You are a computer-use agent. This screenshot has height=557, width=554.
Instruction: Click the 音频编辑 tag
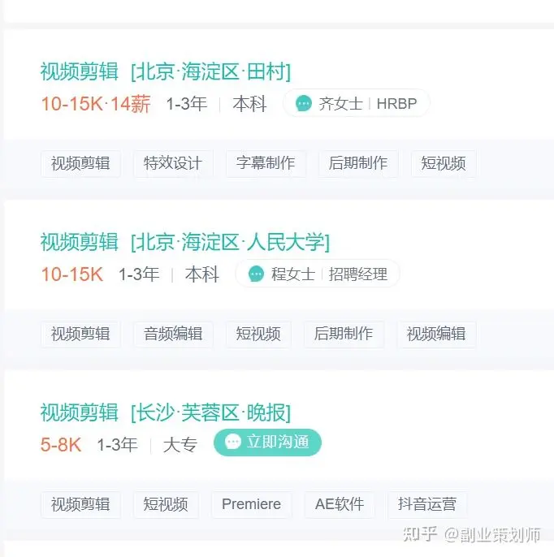(x=172, y=334)
